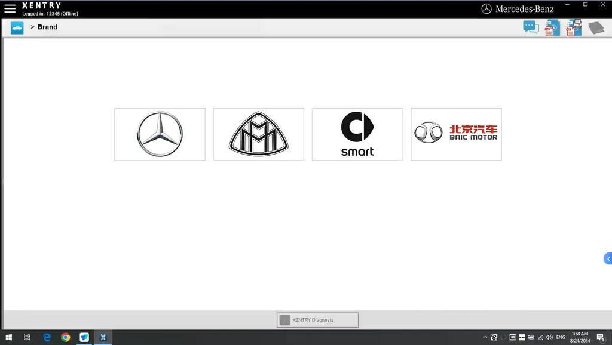The image size is (612, 345).
Task: Click the blue vehicle icon in breadcrumb
Action: pos(17,27)
